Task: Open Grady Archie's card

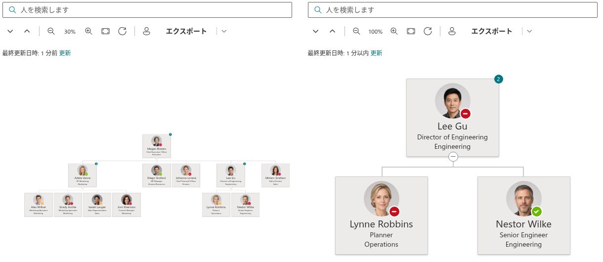Action: tap(68, 205)
